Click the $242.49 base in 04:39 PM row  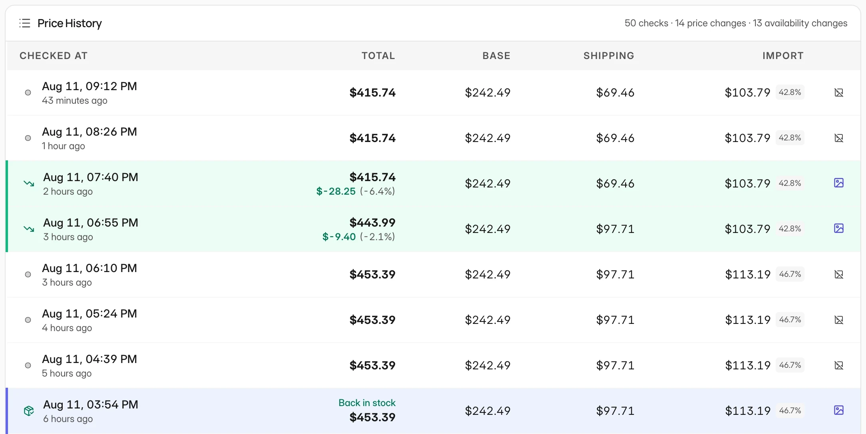[488, 365]
